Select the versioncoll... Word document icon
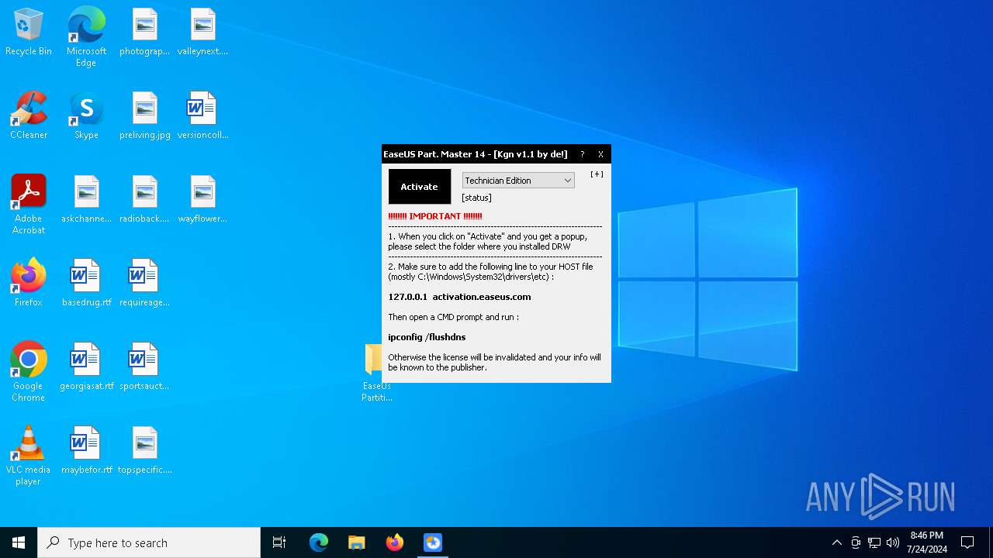 point(202,115)
